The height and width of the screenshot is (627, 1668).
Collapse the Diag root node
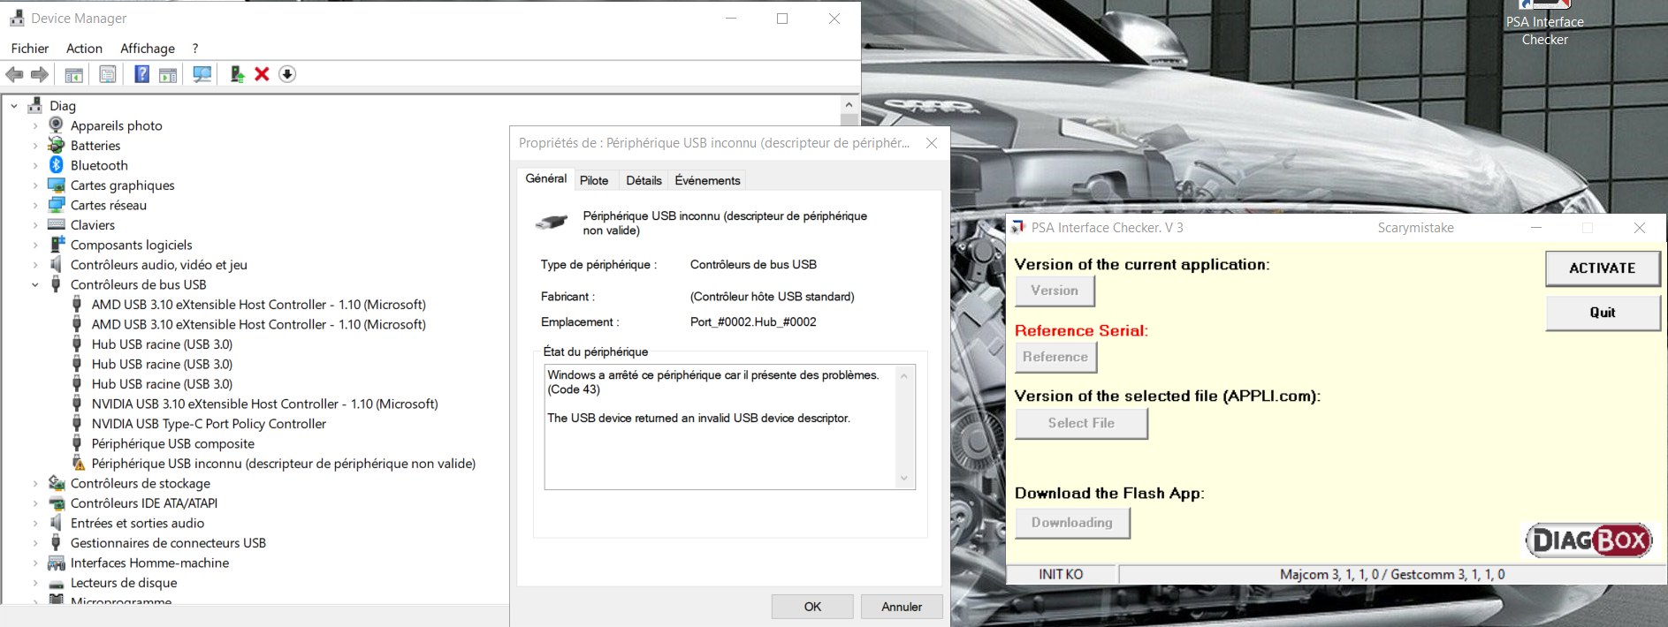(14, 106)
